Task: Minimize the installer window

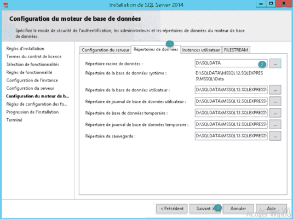Action: [261, 4]
